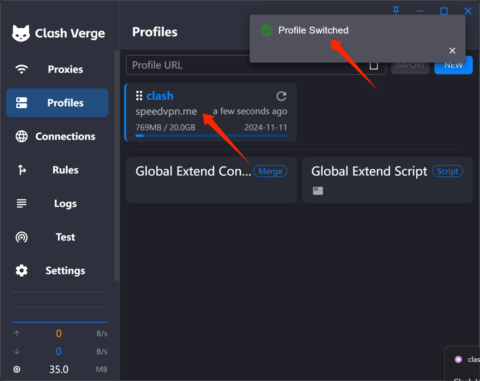The image size is (480, 381).
Task: Click the Rules fork icon
Action: click(22, 170)
